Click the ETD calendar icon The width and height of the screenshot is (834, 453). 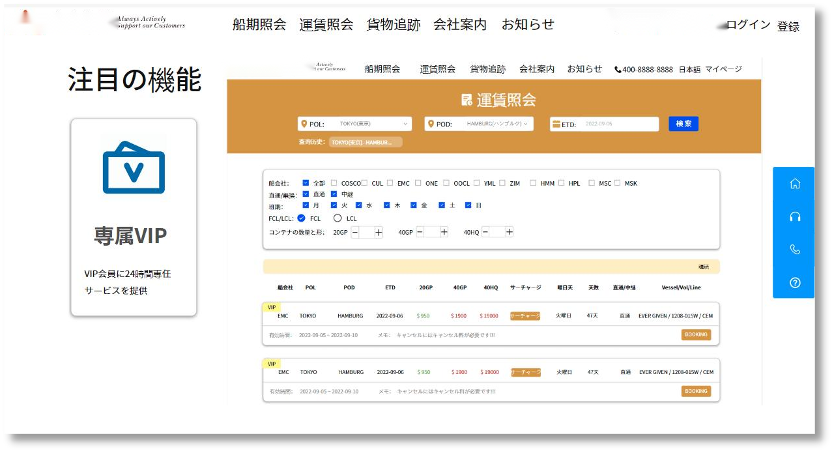(x=556, y=124)
